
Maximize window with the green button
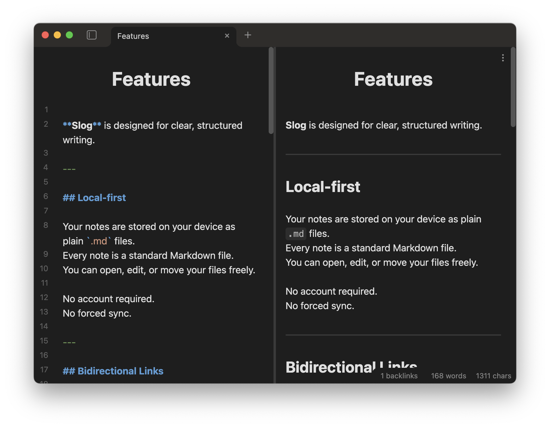69,35
